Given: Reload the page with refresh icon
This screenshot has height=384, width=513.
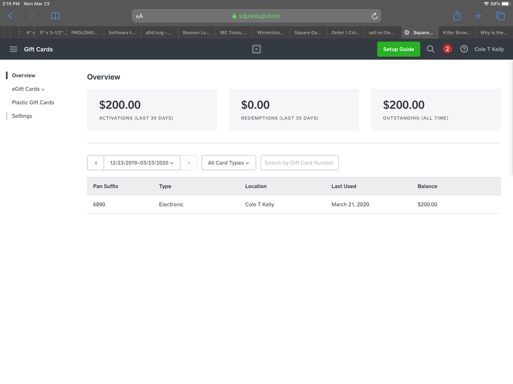Looking at the screenshot, I should [375, 16].
